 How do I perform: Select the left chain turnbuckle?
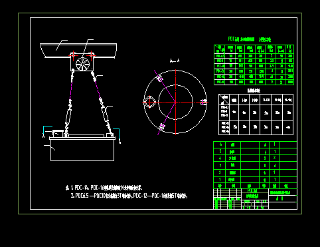click(x=68, y=116)
